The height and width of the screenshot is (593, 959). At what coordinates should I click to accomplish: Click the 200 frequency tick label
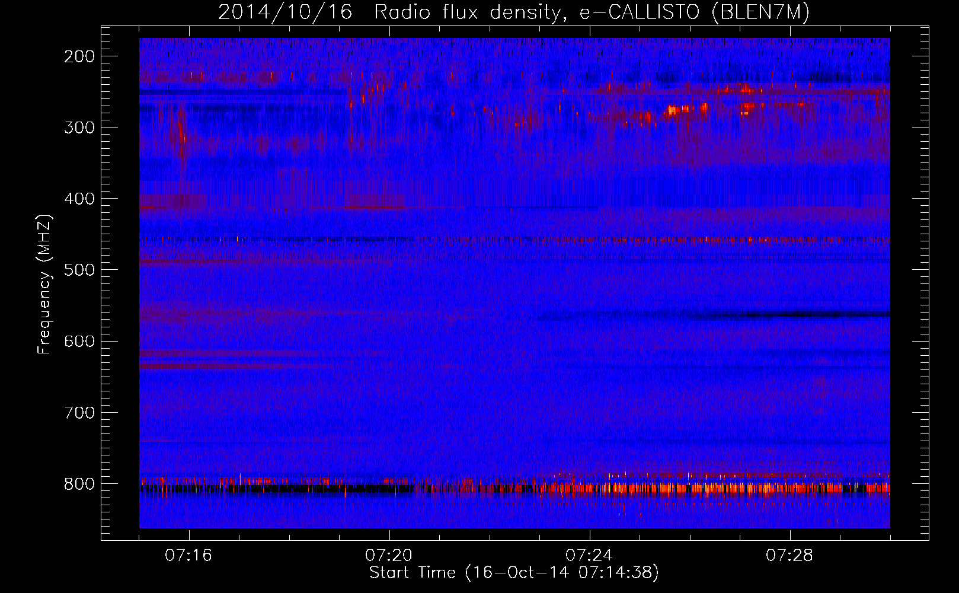coord(79,56)
